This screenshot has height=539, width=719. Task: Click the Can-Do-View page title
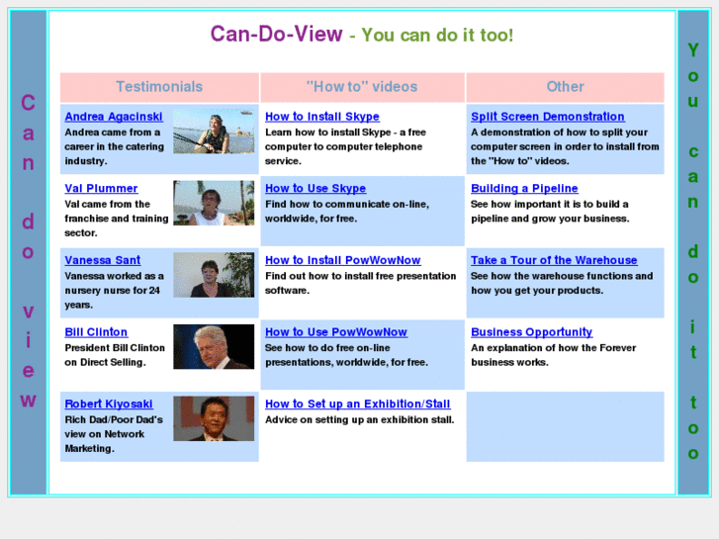pyautogui.click(x=276, y=34)
